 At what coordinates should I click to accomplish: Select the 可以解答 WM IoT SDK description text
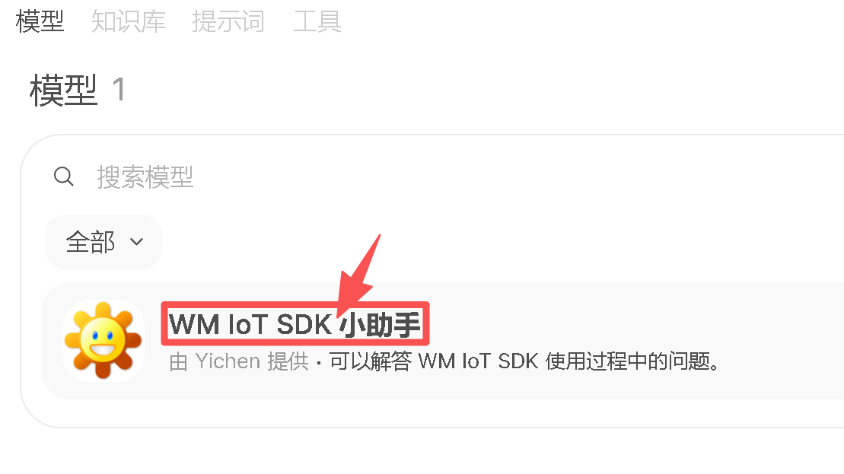[x=434, y=361]
